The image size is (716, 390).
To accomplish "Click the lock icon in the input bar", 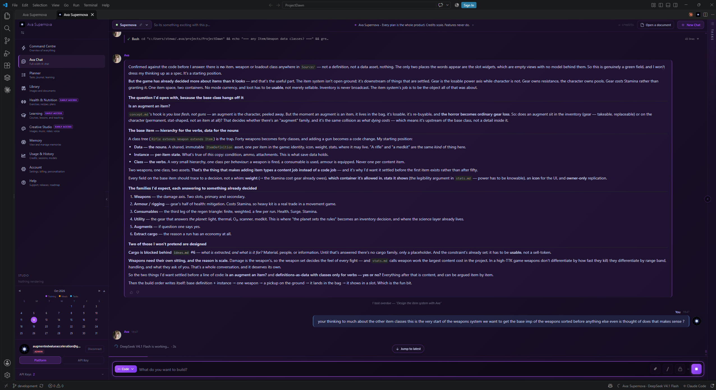I will tap(680, 369).
